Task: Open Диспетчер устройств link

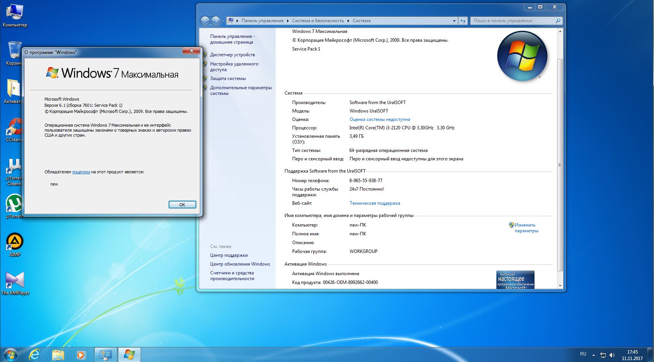Action: pos(232,55)
